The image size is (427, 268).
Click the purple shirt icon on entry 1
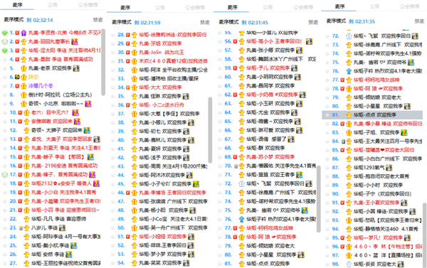click(23, 33)
